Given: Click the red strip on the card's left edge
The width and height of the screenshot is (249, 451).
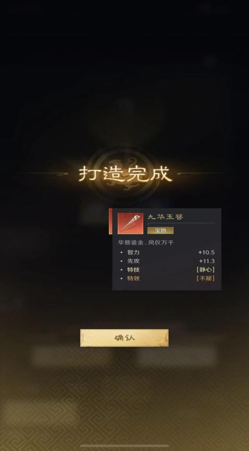Looking at the screenshot, I should point(110,221).
